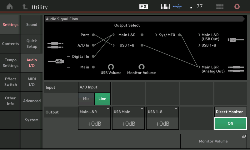250x150 pixels.
Task: Open the gear settings icon
Action: click(237, 7)
